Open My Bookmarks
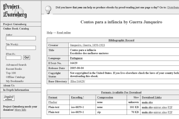179x119 pixels. tap(15, 81)
